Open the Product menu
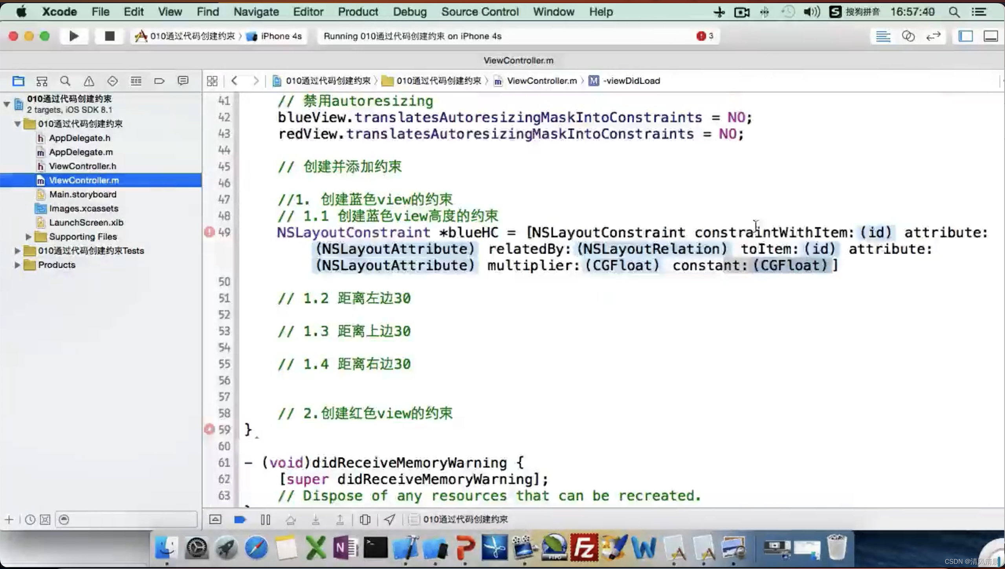Viewport: 1005px width, 569px height. pos(358,12)
